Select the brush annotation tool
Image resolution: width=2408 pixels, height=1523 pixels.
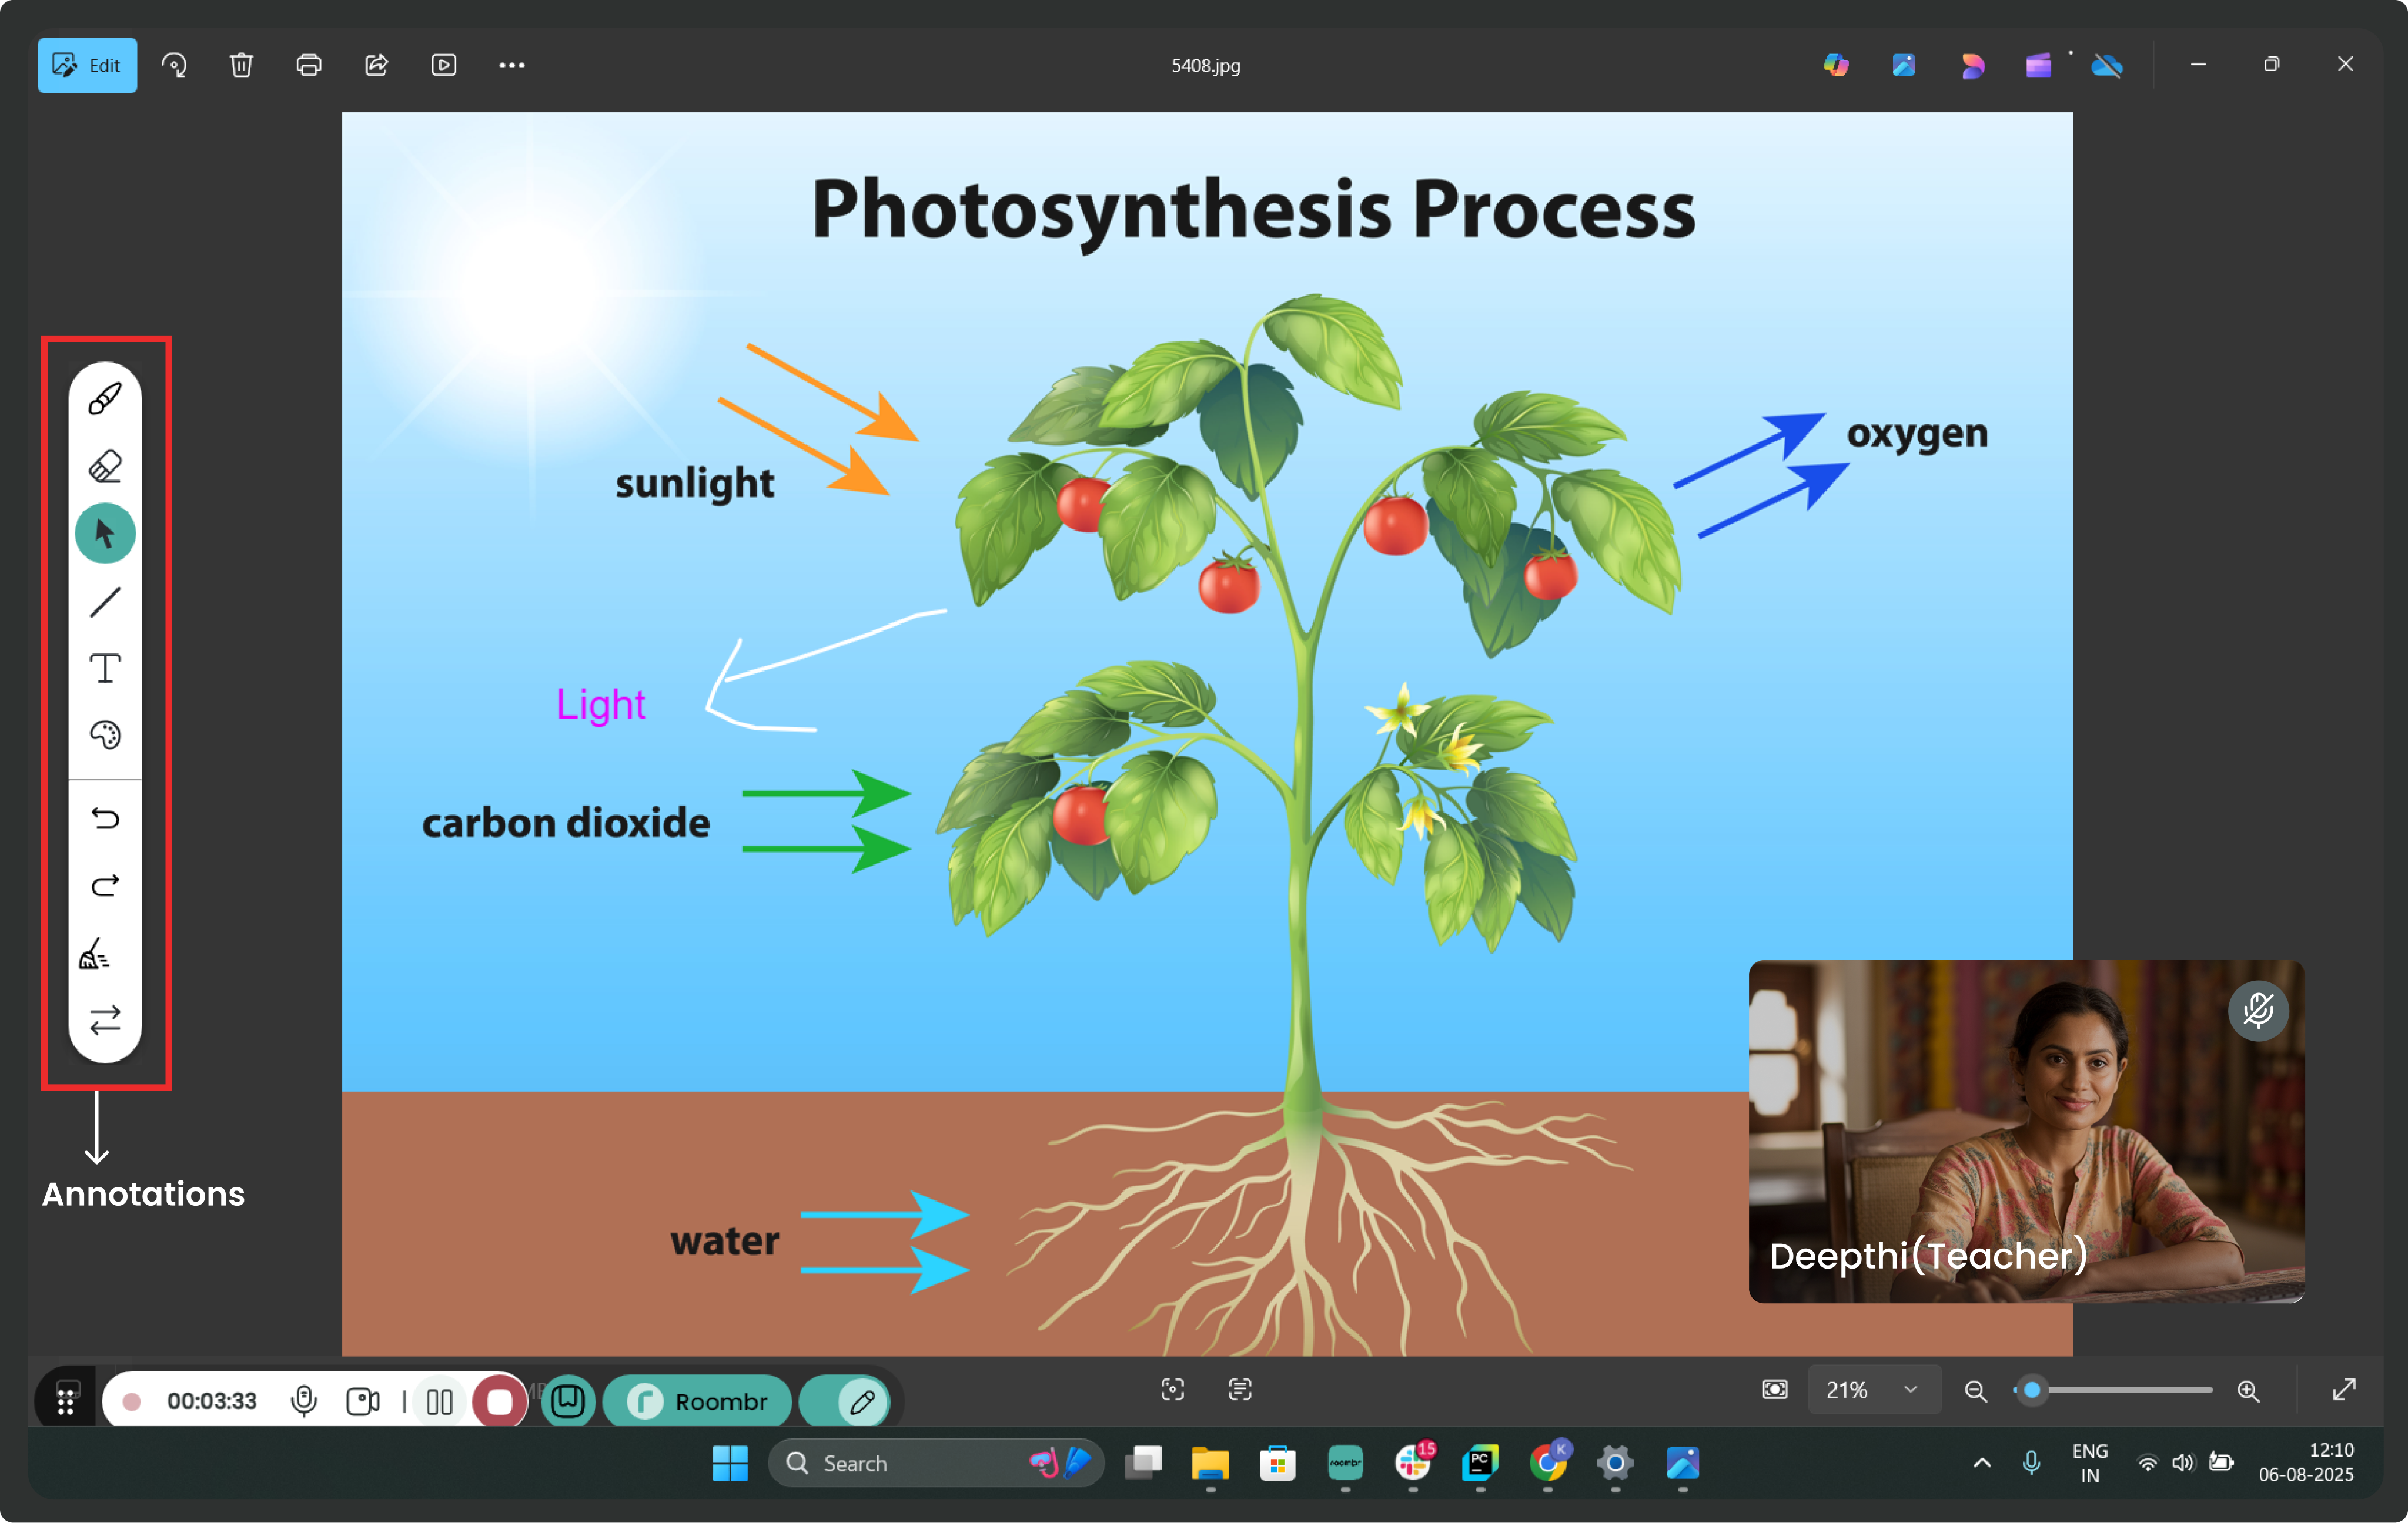coord(105,399)
